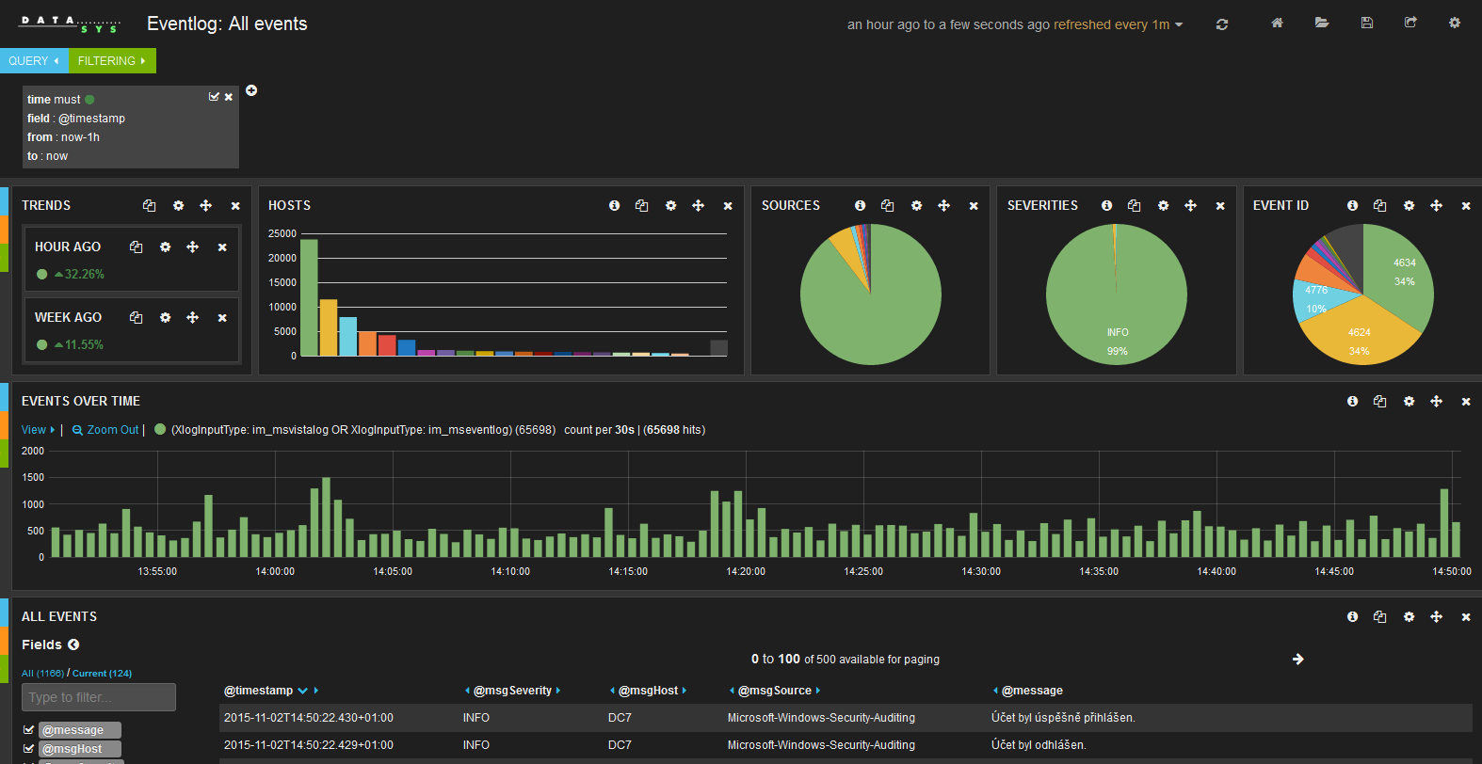Open the TRENDS panel settings gear

pyautogui.click(x=178, y=205)
